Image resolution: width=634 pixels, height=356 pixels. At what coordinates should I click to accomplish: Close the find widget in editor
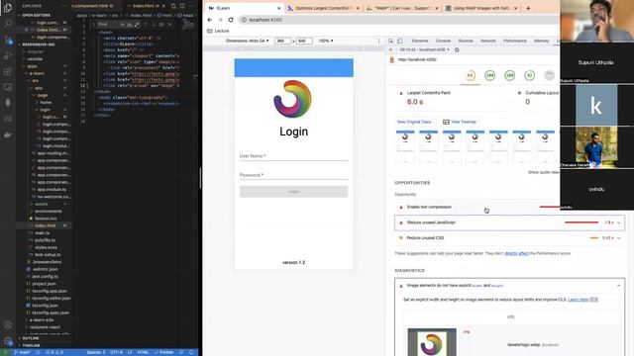click(x=169, y=25)
